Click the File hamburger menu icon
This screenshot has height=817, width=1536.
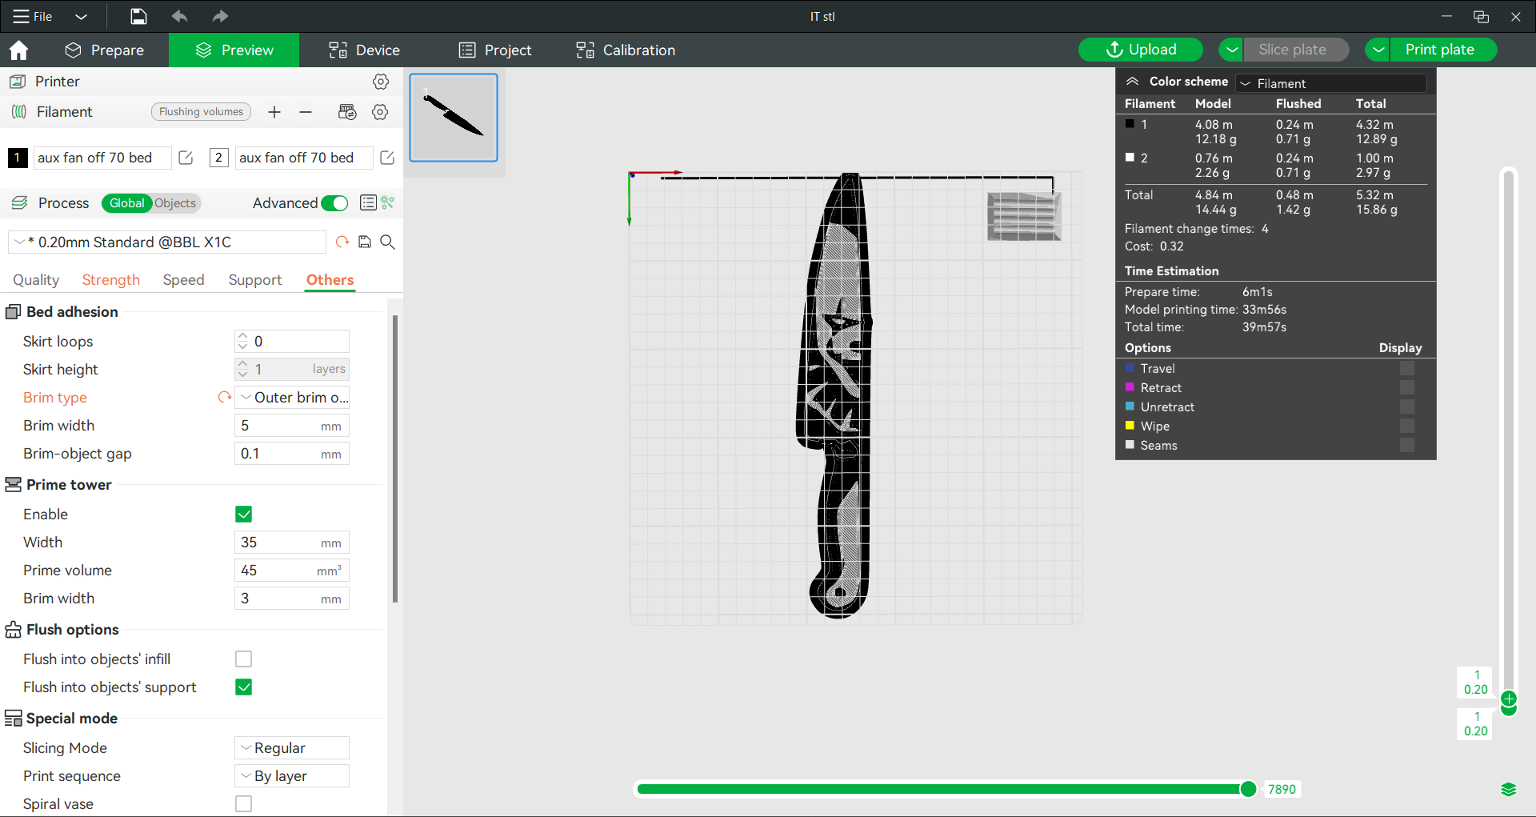[21, 16]
